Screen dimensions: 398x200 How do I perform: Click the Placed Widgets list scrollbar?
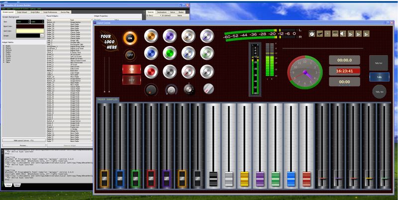[92, 80]
